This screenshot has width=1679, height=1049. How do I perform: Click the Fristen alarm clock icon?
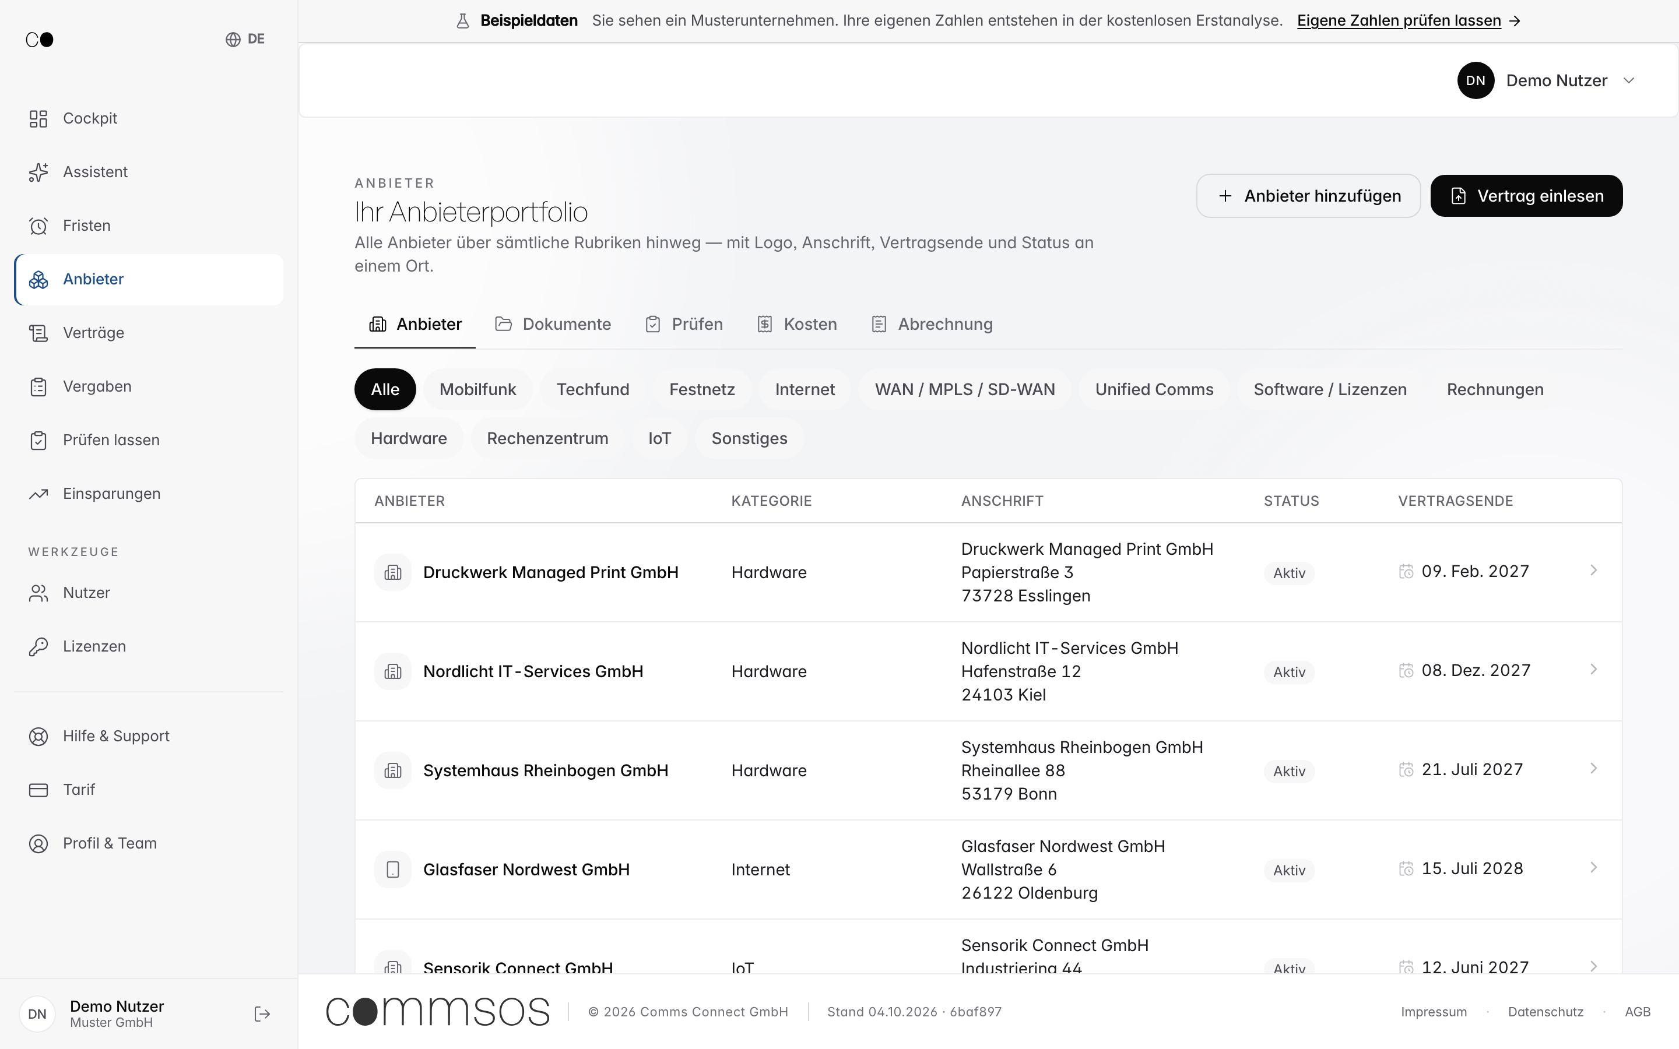[x=38, y=226]
